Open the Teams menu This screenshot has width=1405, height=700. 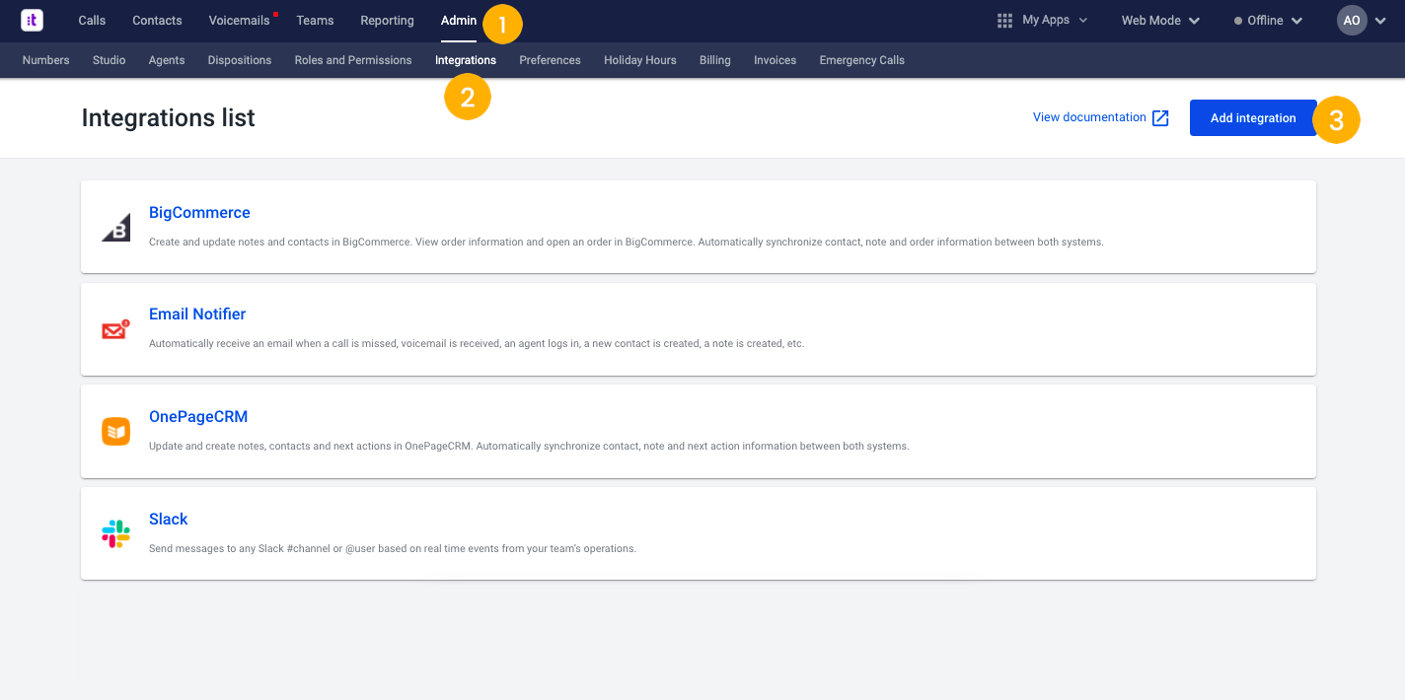(315, 21)
